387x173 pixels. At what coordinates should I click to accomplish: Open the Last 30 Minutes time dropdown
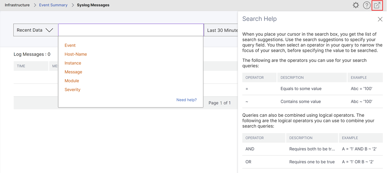221,30
